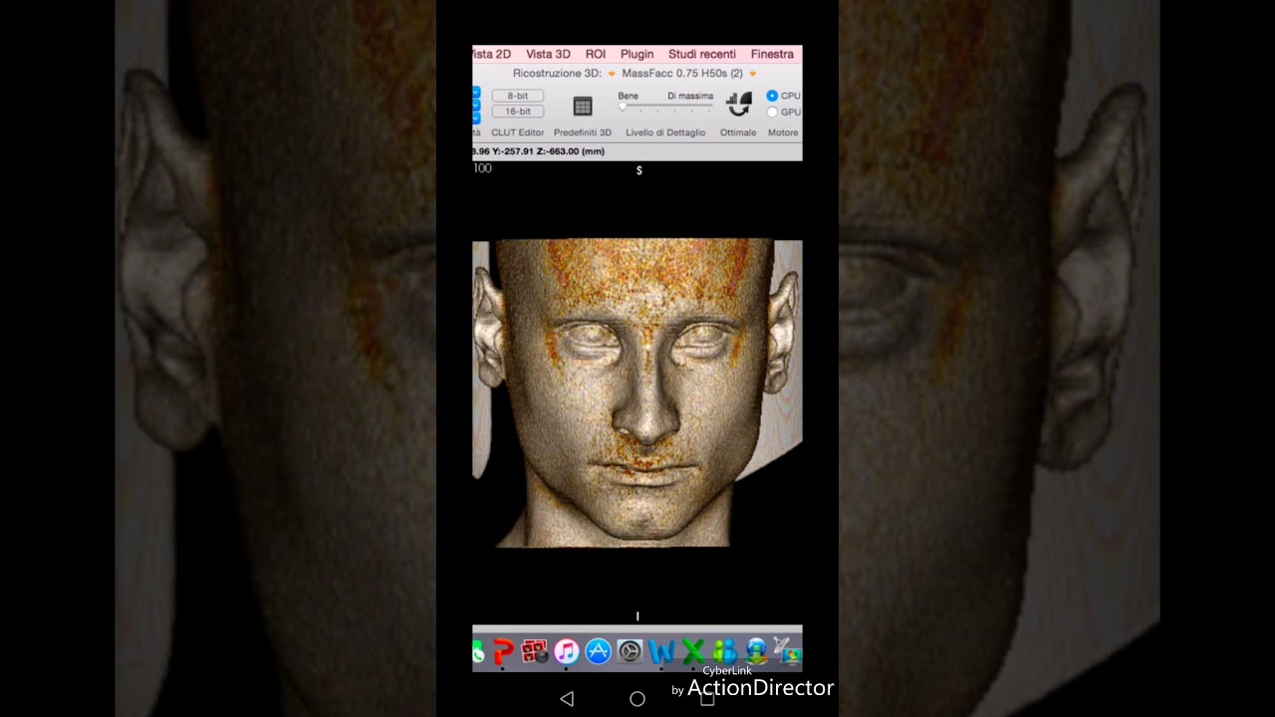Open Photo Booth from the Dock

click(x=535, y=652)
